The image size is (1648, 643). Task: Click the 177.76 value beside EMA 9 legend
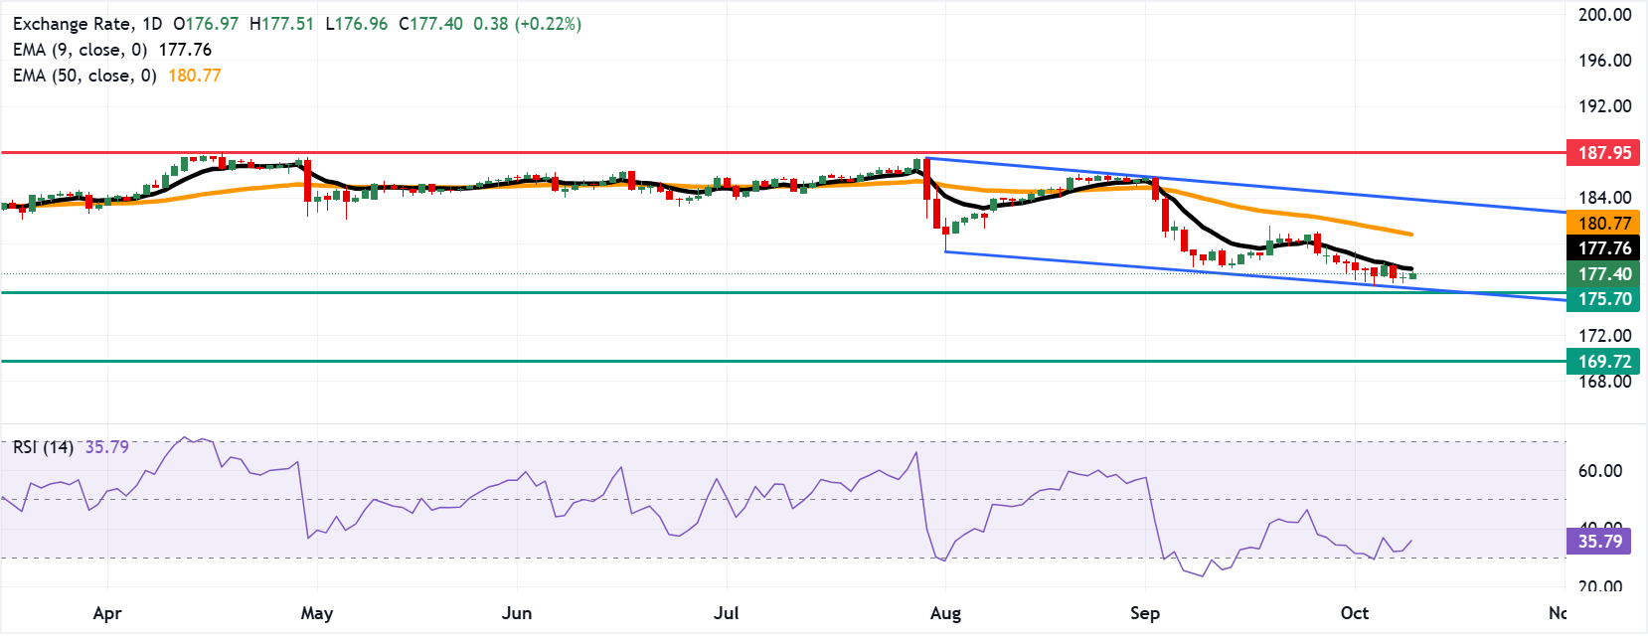point(185,50)
